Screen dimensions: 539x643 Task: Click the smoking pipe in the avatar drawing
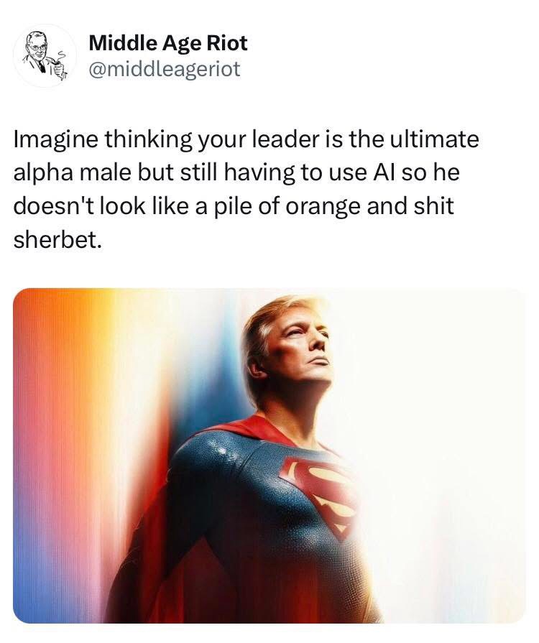coord(59,63)
